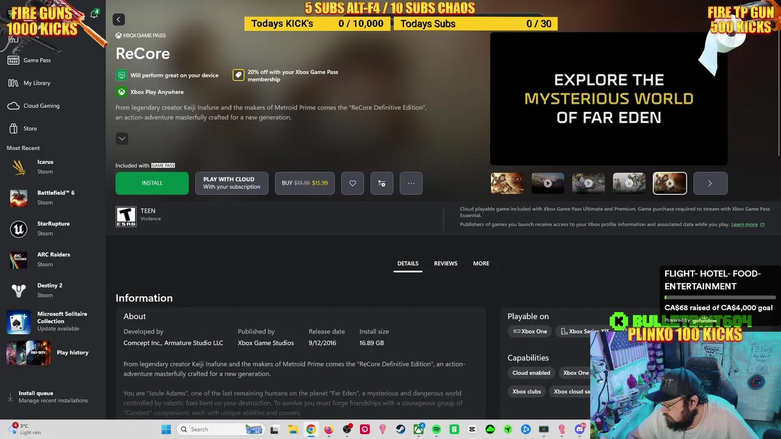Click the Battlefield 6 cover icon
The height and width of the screenshot is (439, 781).
pos(19,198)
